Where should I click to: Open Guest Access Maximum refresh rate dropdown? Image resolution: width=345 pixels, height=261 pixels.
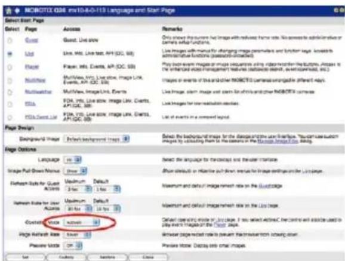point(78,189)
